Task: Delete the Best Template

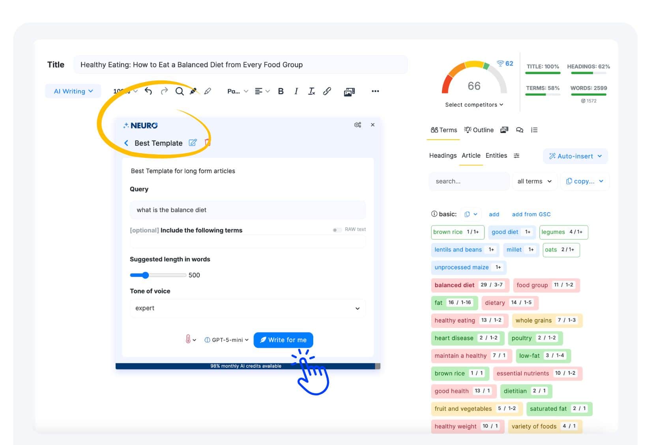Action: [x=207, y=142]
